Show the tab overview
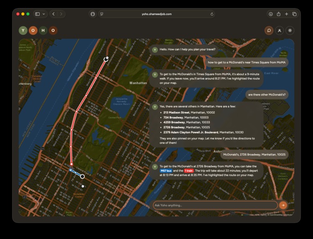Viewport: 313px width, 239px height. coord(294,14)
